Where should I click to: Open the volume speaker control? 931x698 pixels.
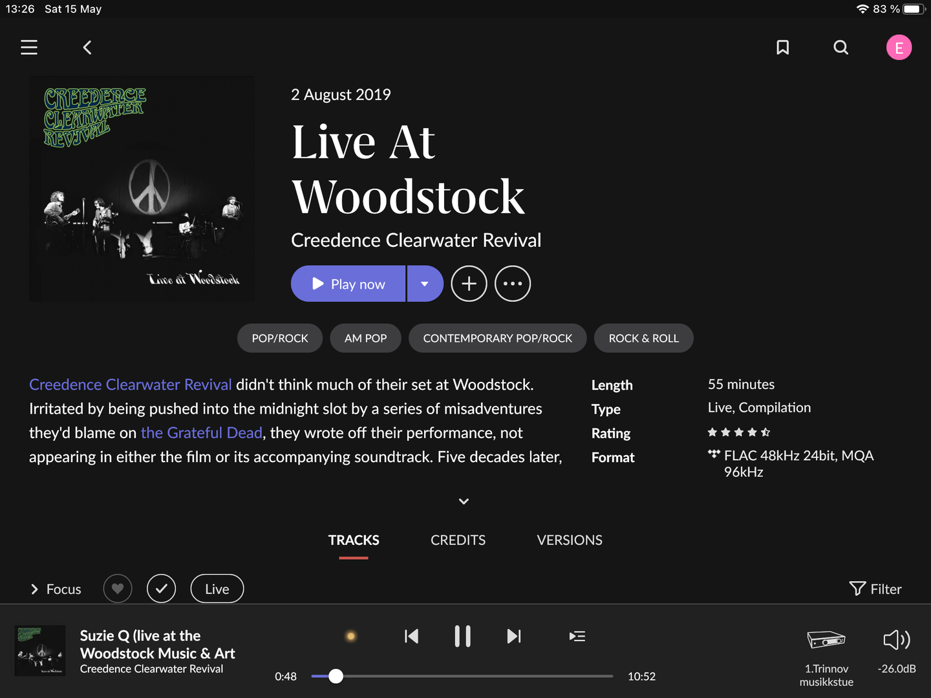coord(897,640)
